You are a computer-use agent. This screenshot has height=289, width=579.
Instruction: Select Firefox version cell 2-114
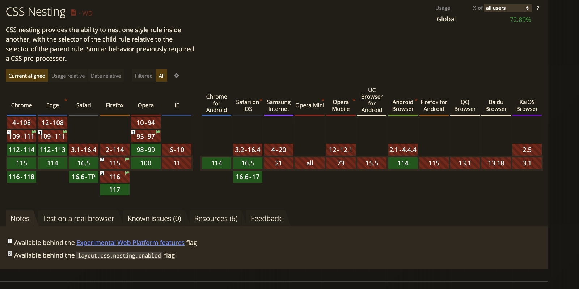[115, 150]
